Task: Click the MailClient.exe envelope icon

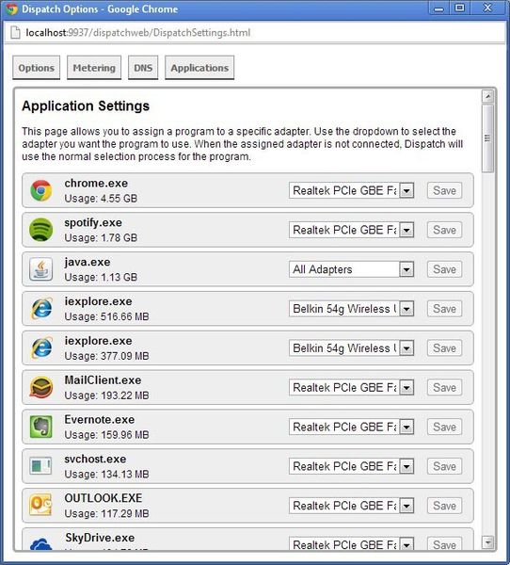Action: point(41,387)
